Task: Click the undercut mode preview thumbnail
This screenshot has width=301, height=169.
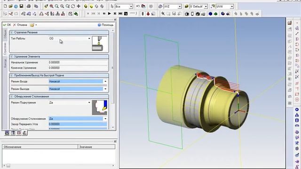Action: pos(100,108)
